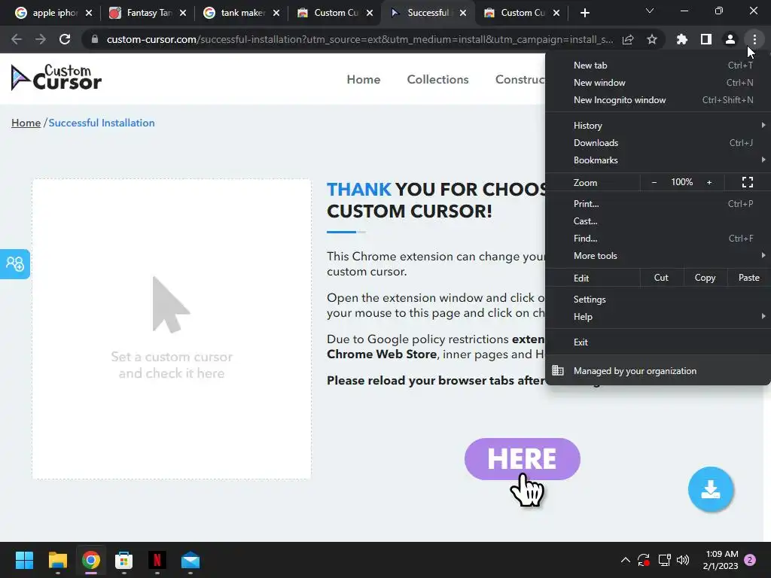The height and width of the screenshot is (578, 771).
Task: Click Cut in the Edit row
Action: click(x=661, y=278)
